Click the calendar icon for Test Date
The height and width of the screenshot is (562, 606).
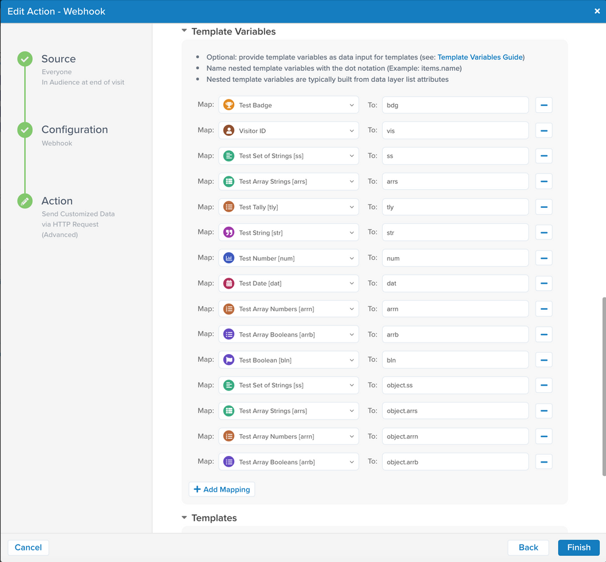tap(229, 283)
